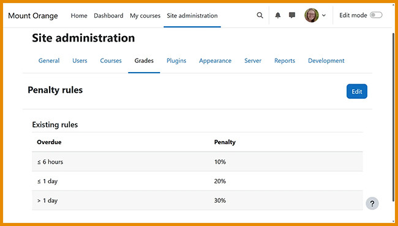Select the Grades tab
Viewport: 398px width, 226px height.
click(144, 60)
